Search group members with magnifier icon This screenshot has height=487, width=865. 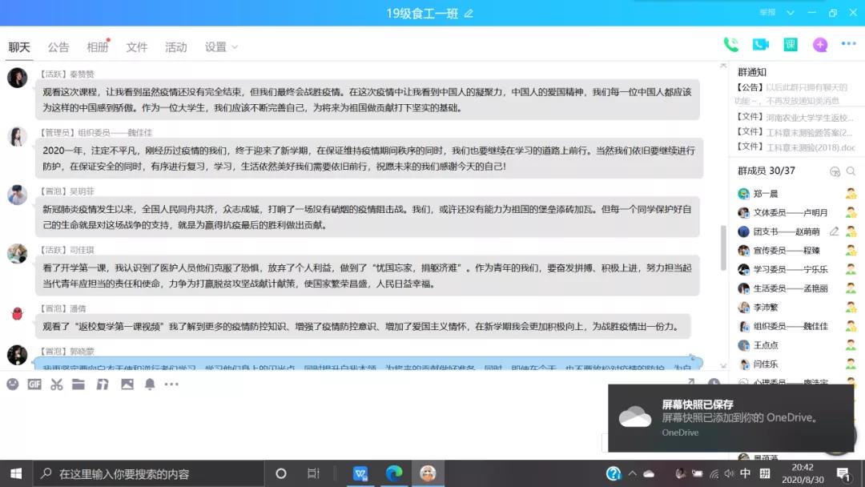(x=851, y=171)
